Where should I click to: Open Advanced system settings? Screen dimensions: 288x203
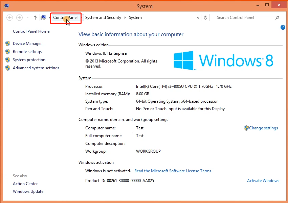[x=36, y=68]
